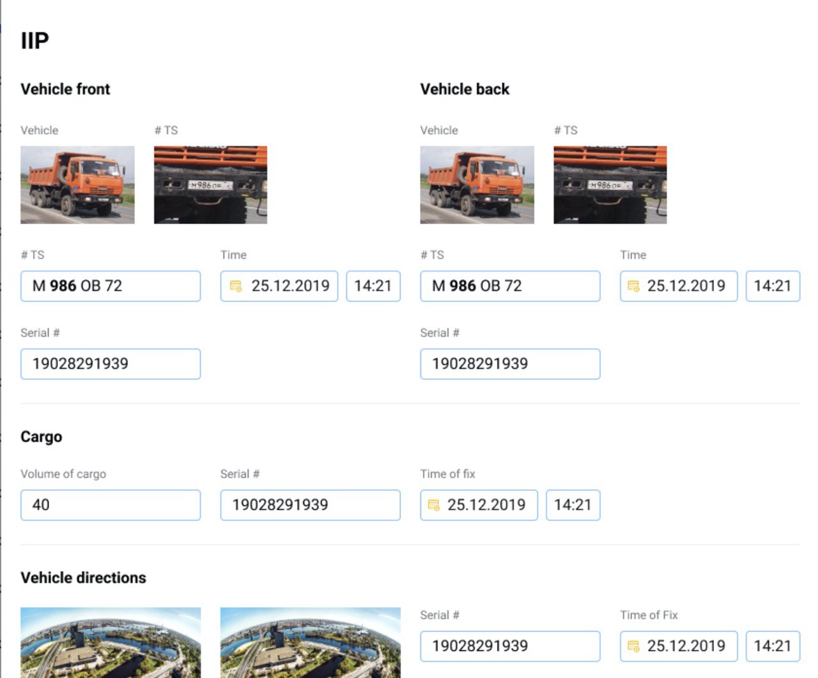Click the Volume of cargo label

63,474
